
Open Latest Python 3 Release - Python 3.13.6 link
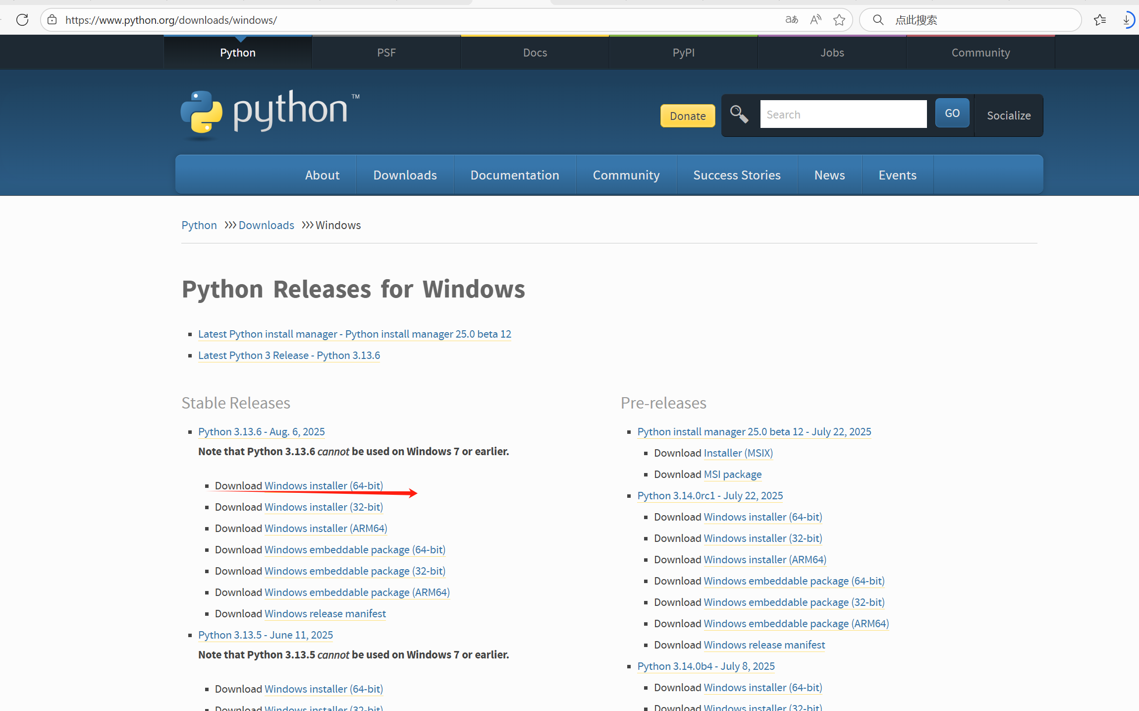(x=289, y=355)
